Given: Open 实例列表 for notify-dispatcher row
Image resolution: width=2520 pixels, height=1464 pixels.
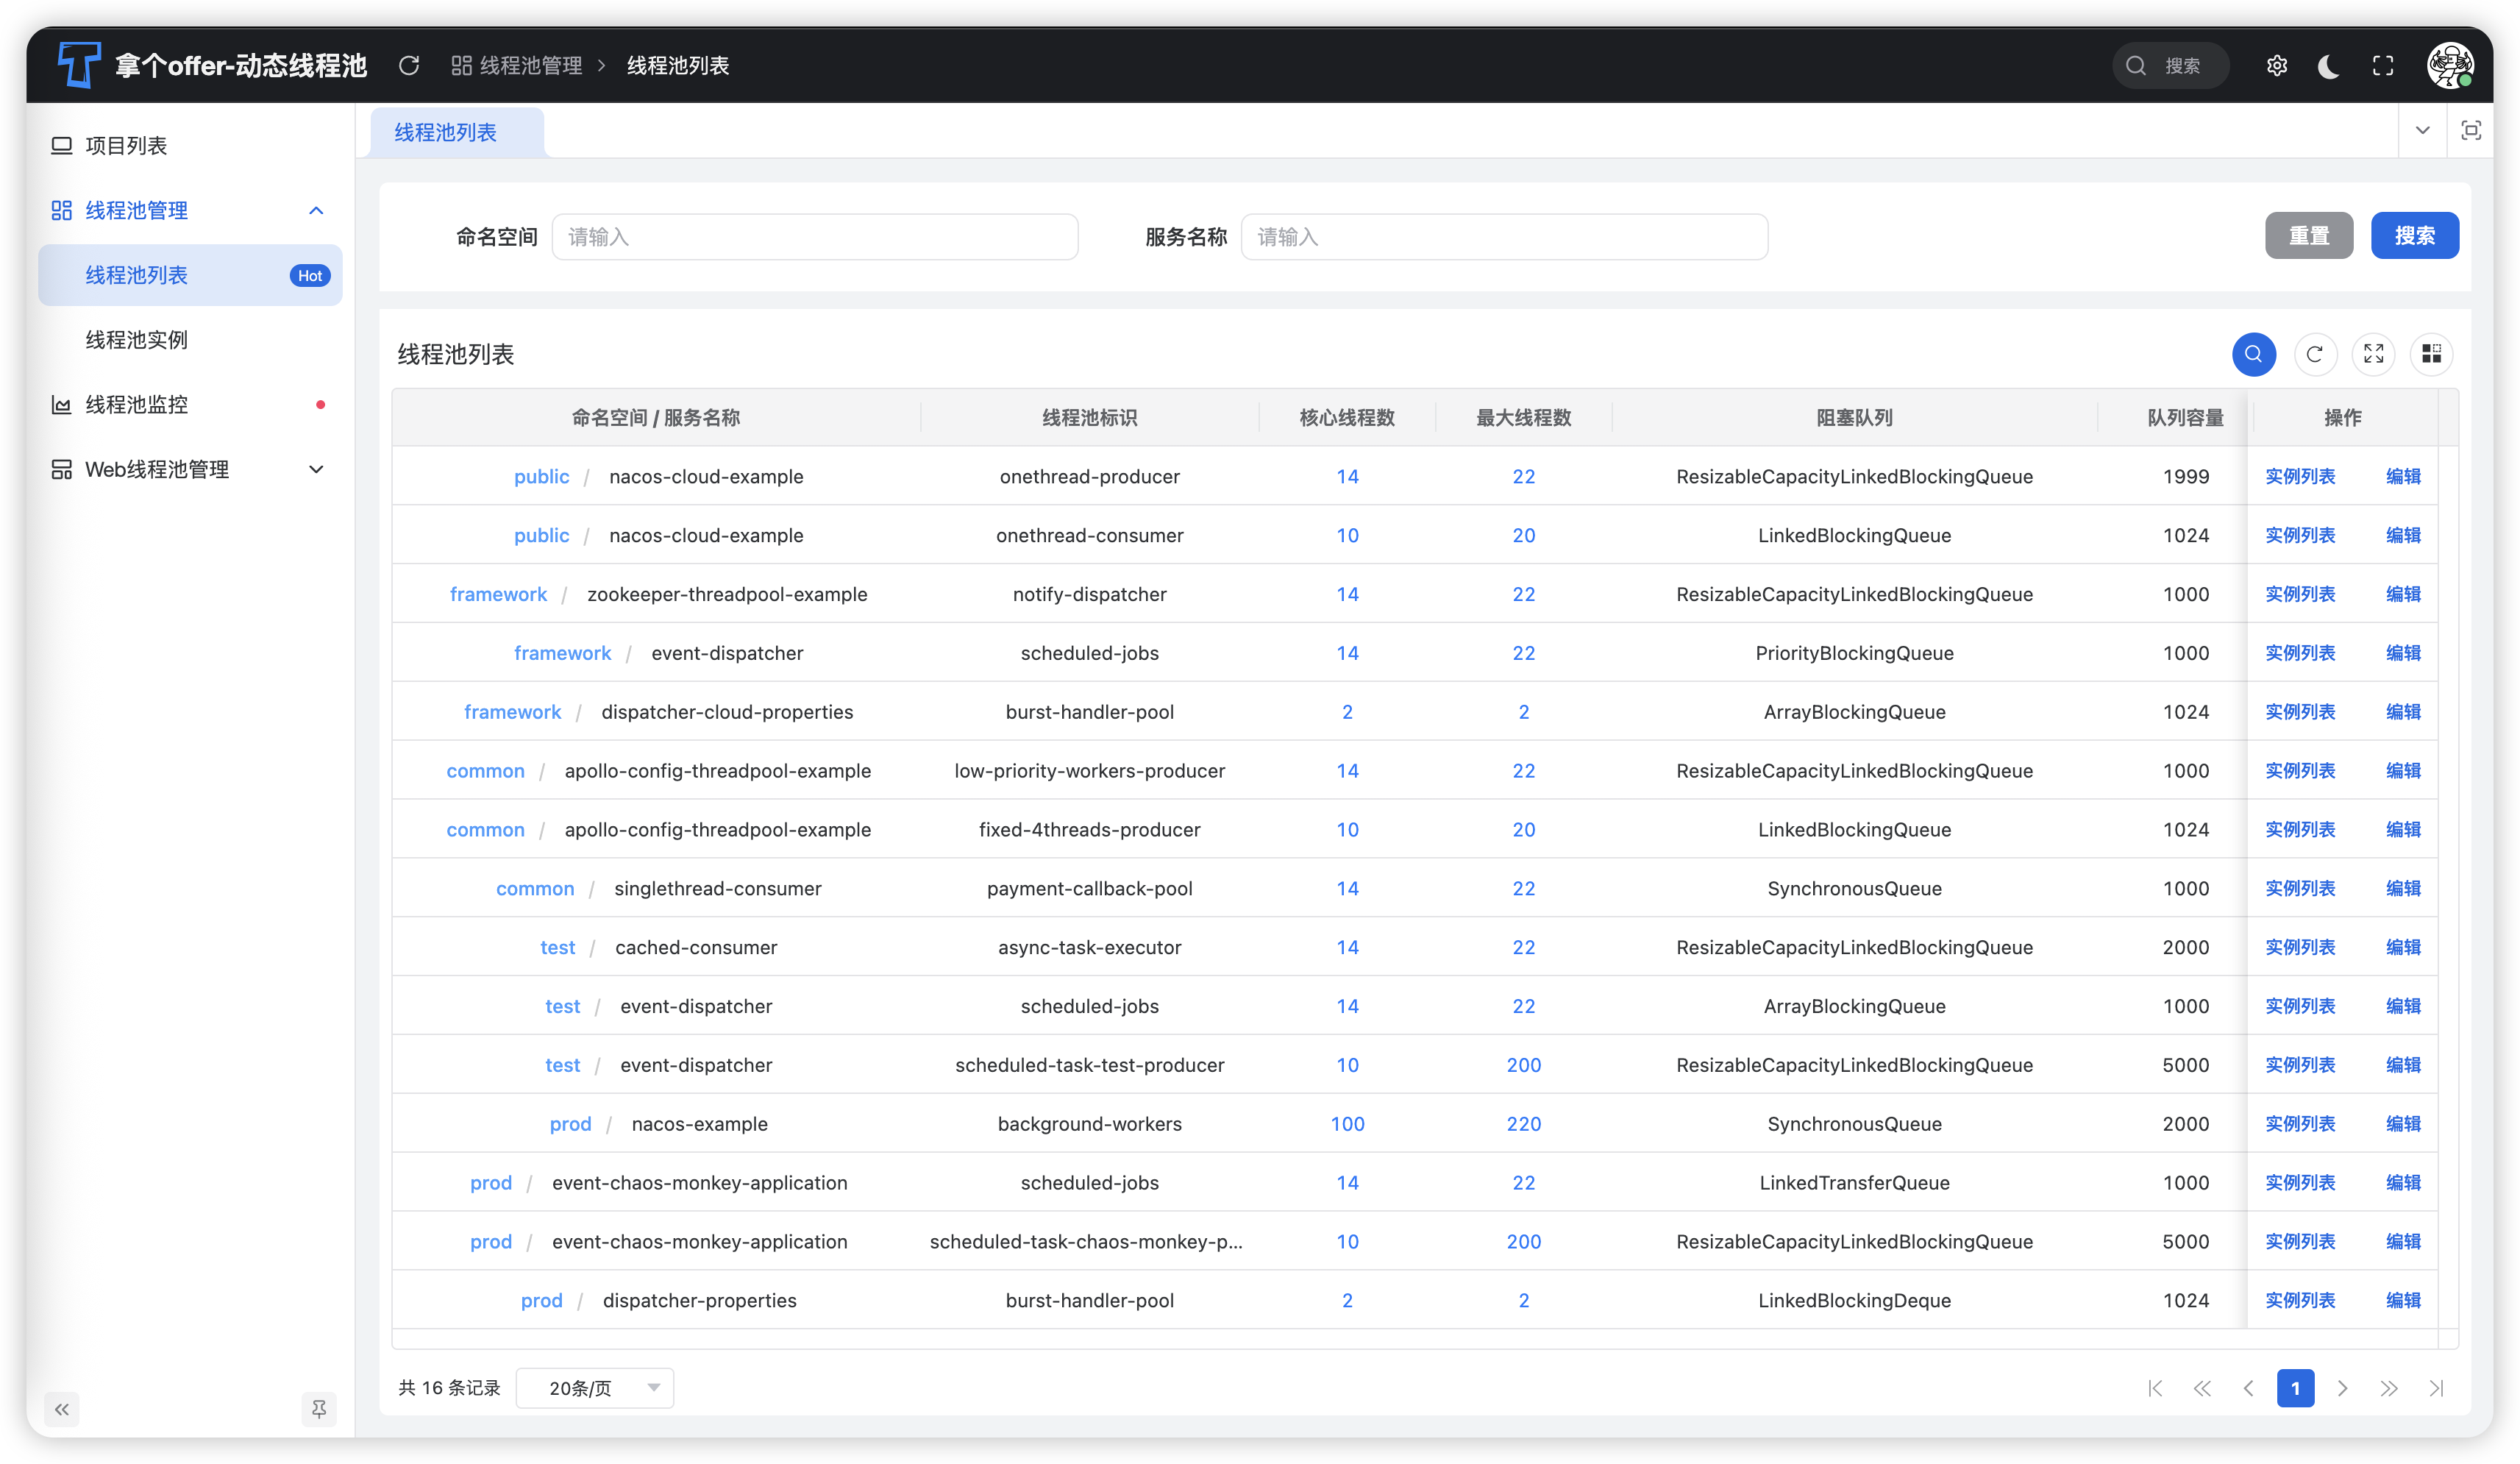Looking at the screenshot, I should [2300, 594].
